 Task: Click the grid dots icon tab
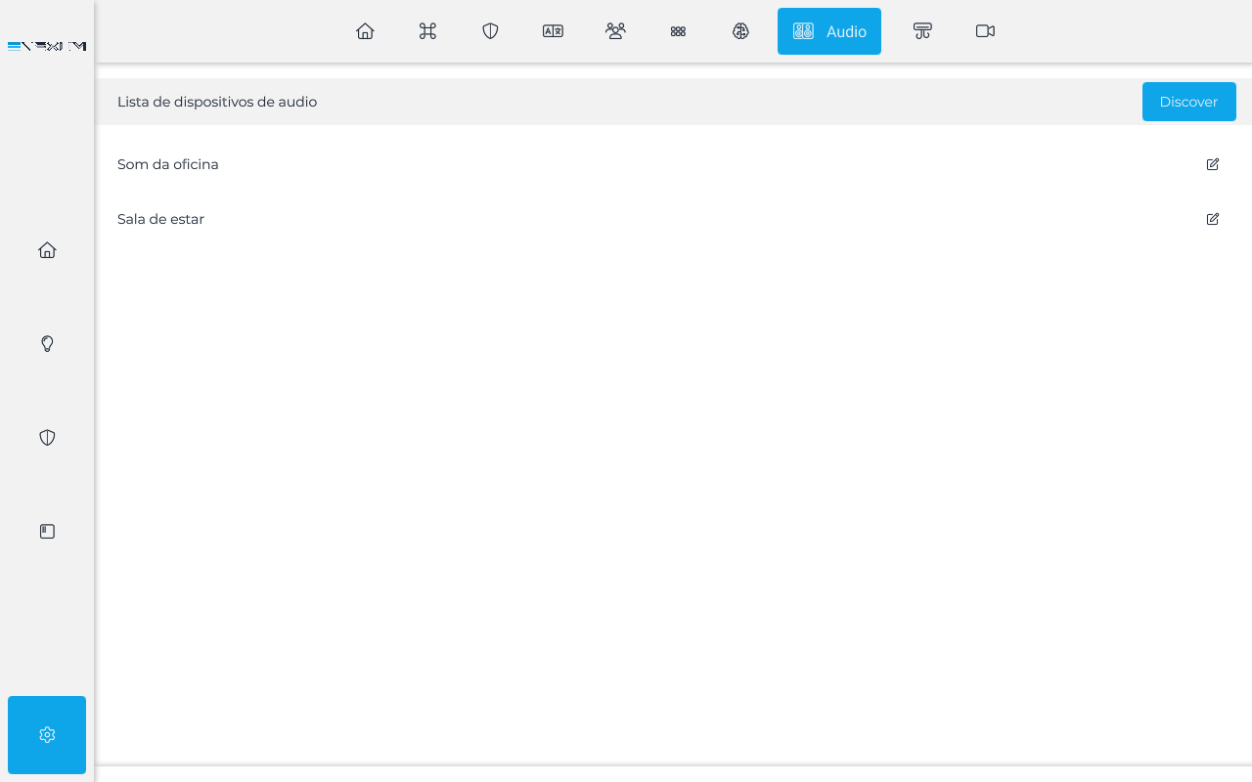678,31
